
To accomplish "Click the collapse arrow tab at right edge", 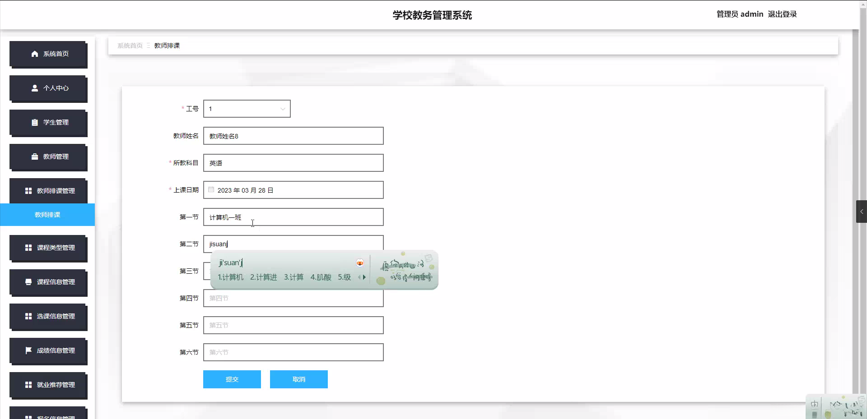I will pyautogui.click(x=862, y=212).
